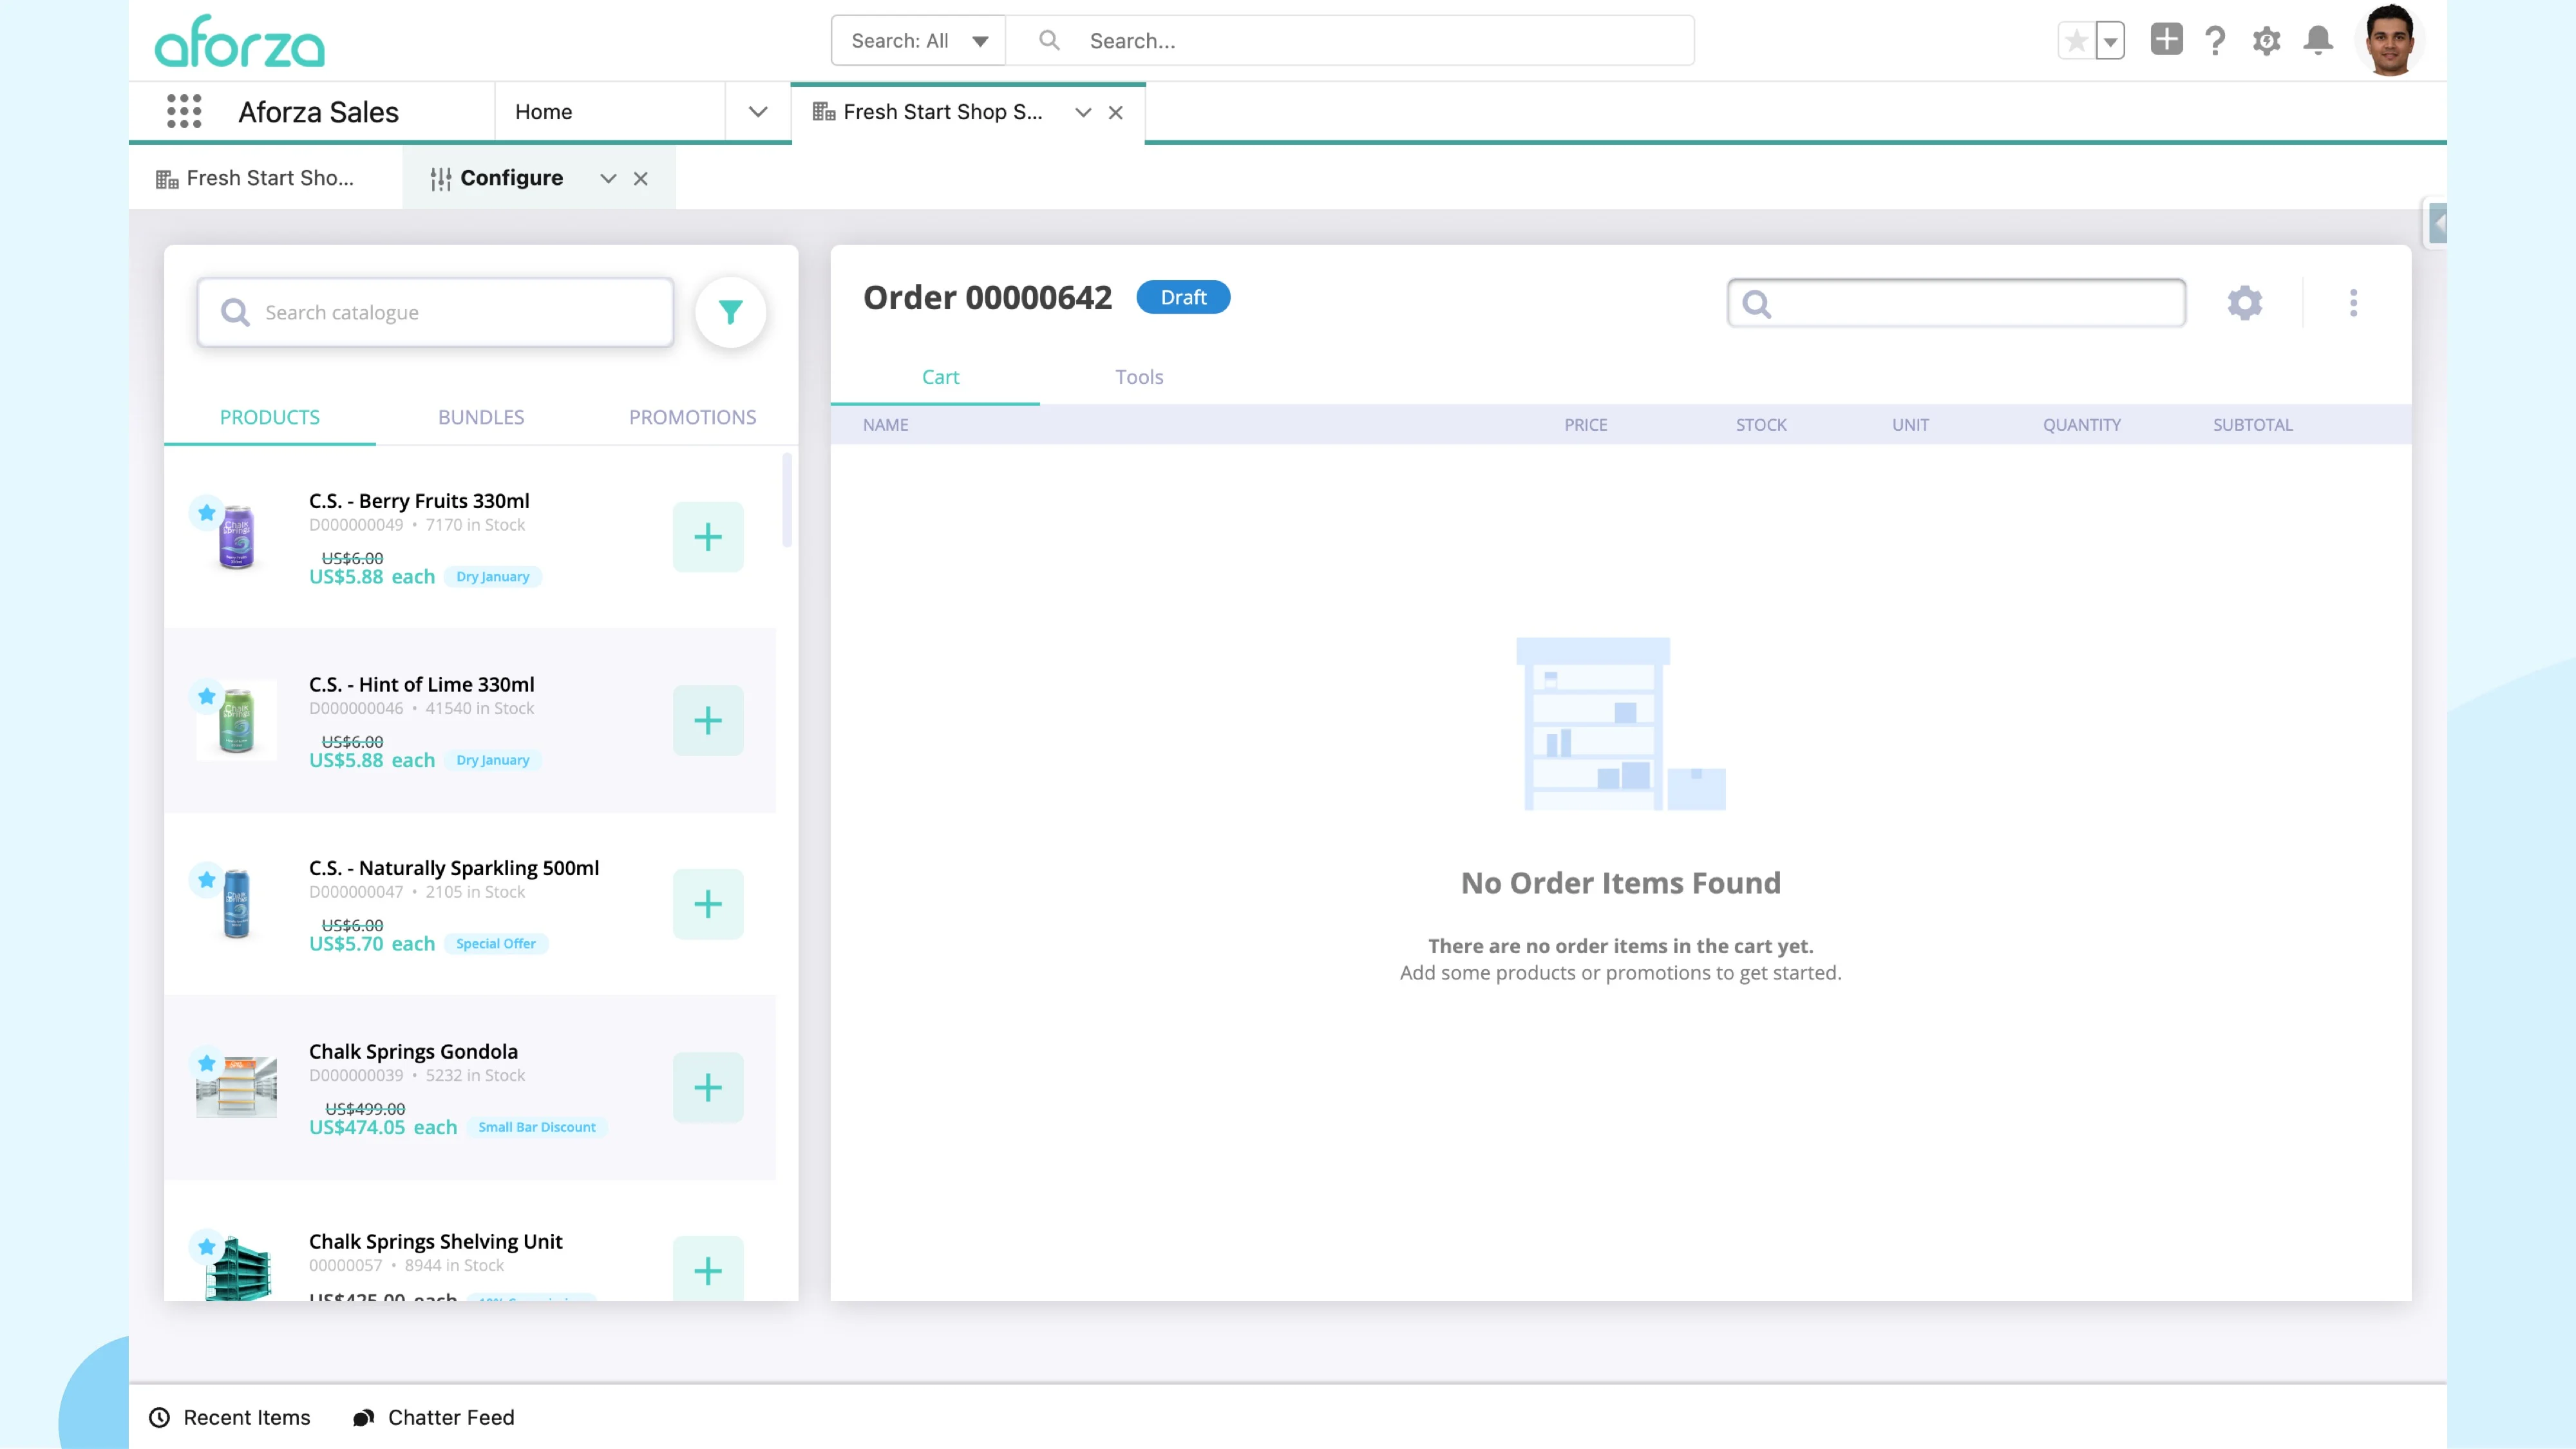The width and height of the screenshot is (2576, 1449).
Task: Open the notifications bell
Action: point(2318,40)
